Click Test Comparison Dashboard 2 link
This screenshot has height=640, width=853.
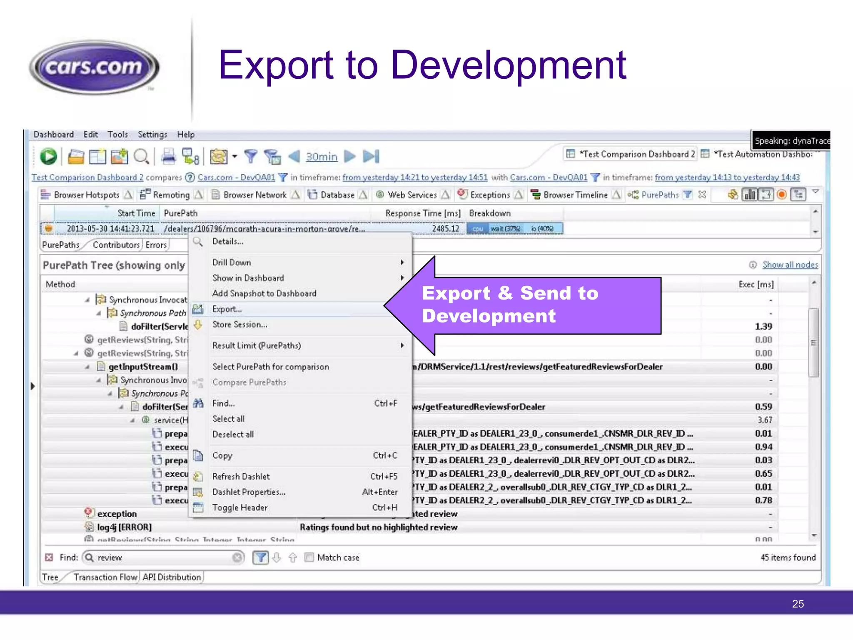click(x=87, y=177)
